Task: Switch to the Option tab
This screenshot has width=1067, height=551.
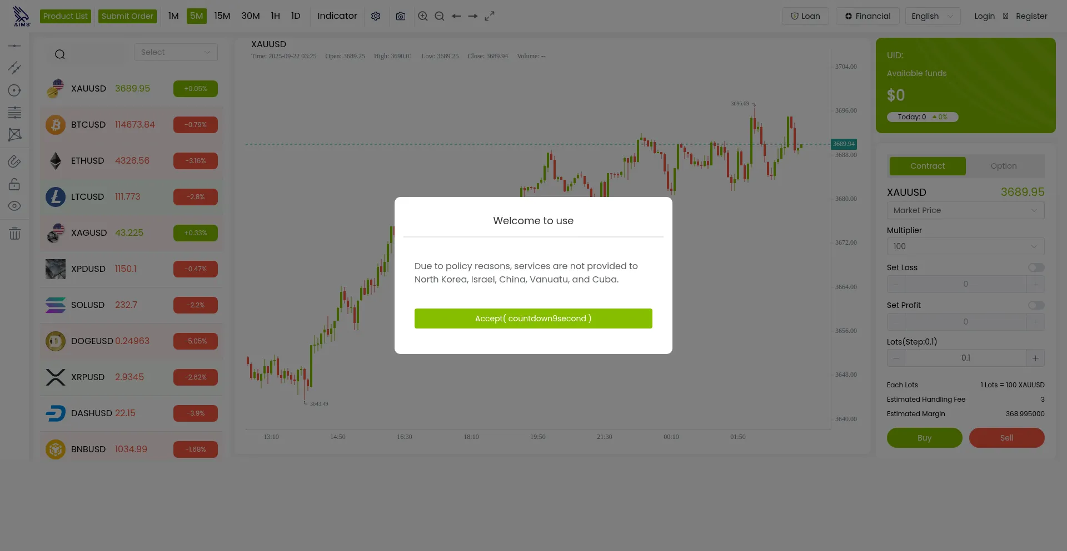Action: point(1003,166)
